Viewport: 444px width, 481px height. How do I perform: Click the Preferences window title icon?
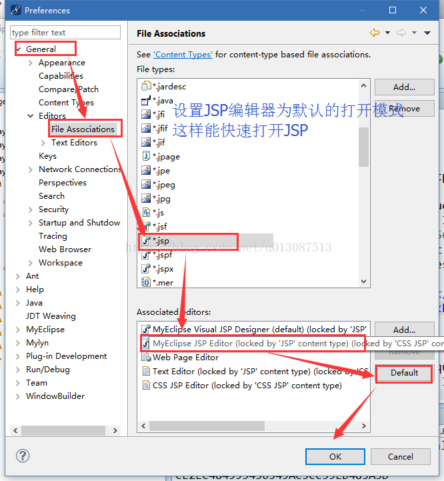[x=15, y=10]
